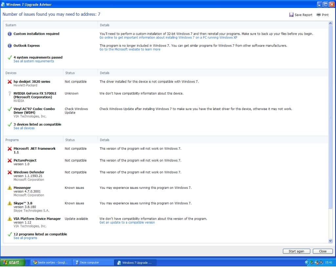Open See all devices link

click(x=24, y=128)
